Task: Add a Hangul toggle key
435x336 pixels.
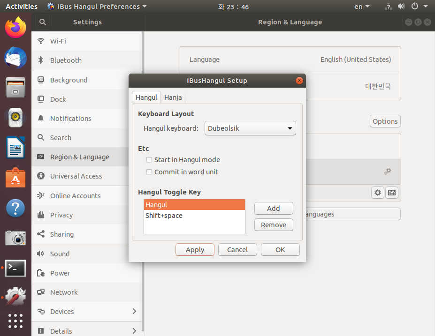Action: (x=274, y=209)
